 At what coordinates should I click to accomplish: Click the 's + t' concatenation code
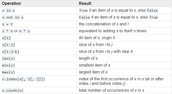pyautogui.click(x=7, y=24)
